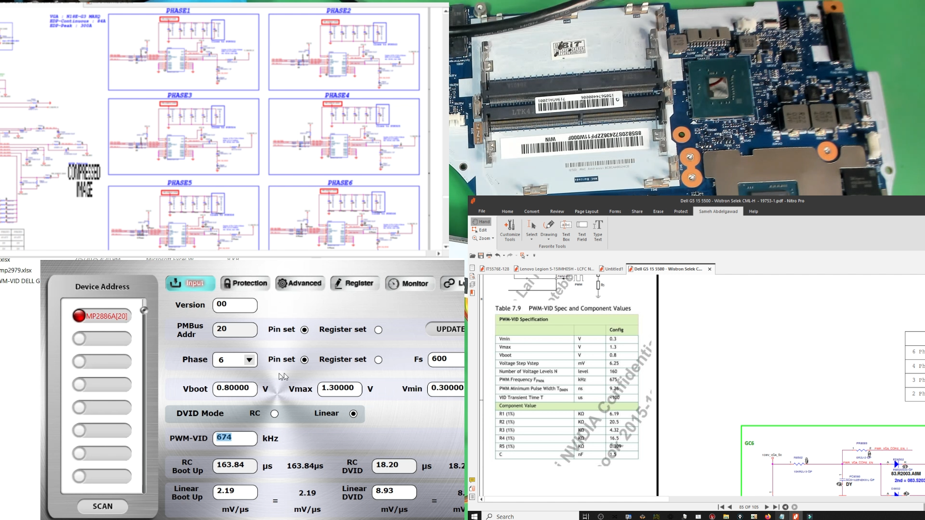This screenshot has width=925, height=520.
Task: Click the Nitro horizontal scrollbar thumb
Action: [x=576, y=499]
